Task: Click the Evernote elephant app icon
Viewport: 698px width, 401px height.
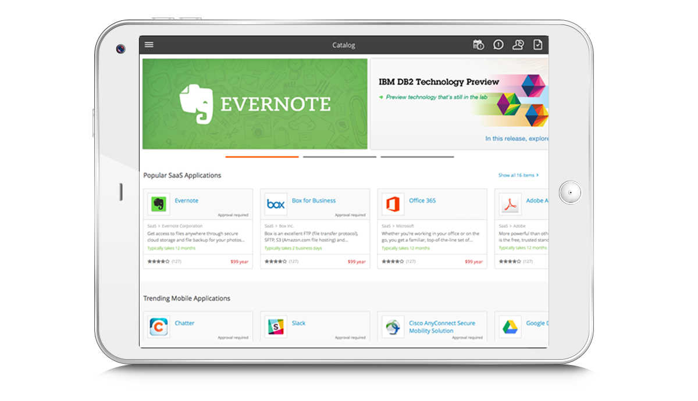Action: (159, 204)
